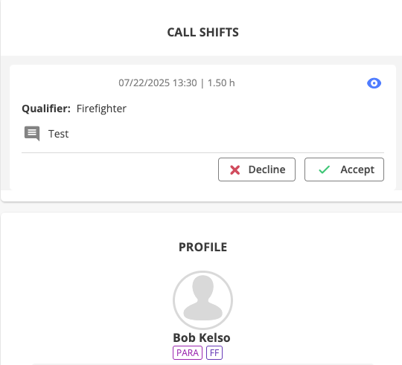Decline the call shift
Image resolution: width=402 pixels, height=365 pixels.
coord(257,169)
